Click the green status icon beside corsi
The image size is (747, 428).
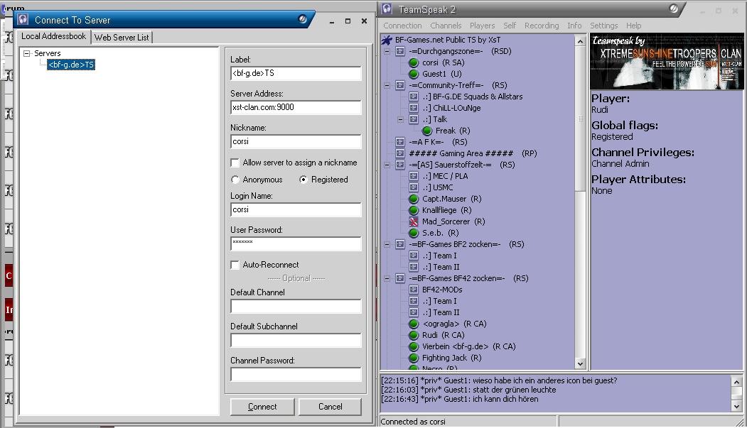414,62
